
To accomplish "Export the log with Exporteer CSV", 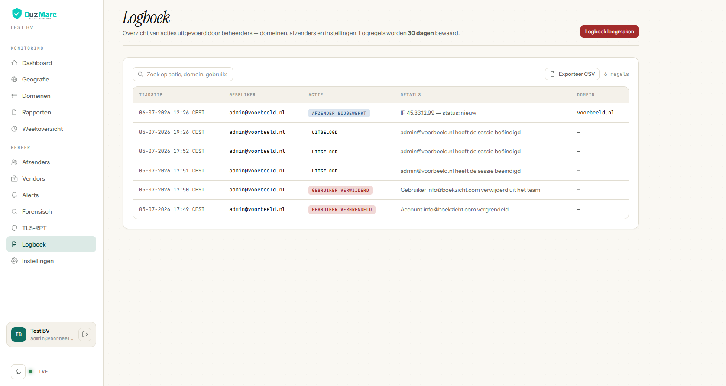I will click(572, 74).
